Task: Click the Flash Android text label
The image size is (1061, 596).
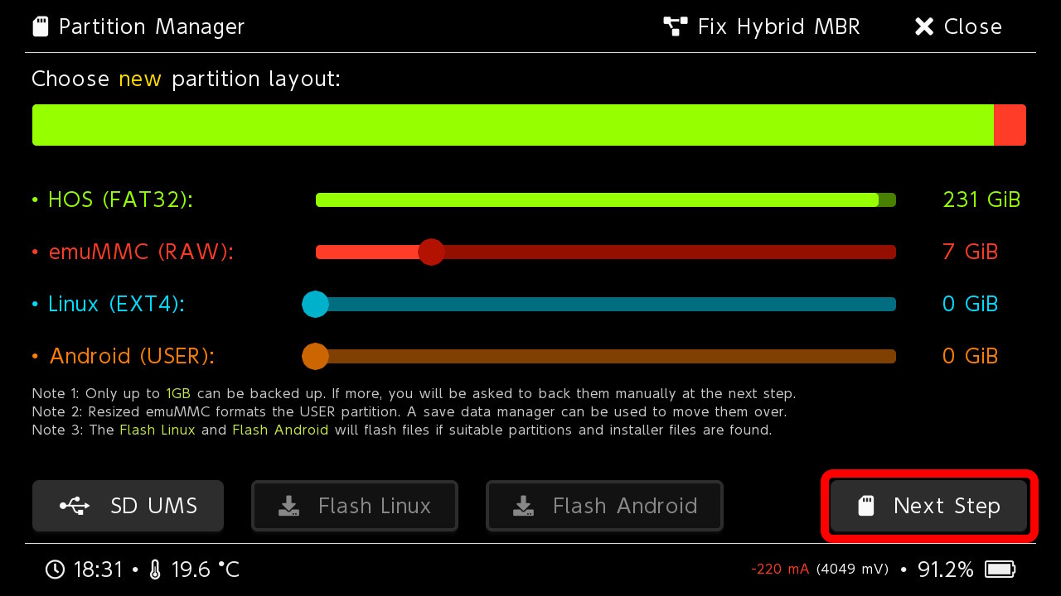Action: tap(625, 506)
